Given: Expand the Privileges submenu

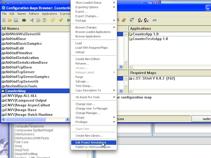Looking at the screenshot, I should coord(94,122).
